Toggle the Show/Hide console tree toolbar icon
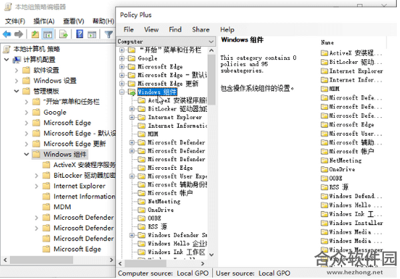 (47, 34)
